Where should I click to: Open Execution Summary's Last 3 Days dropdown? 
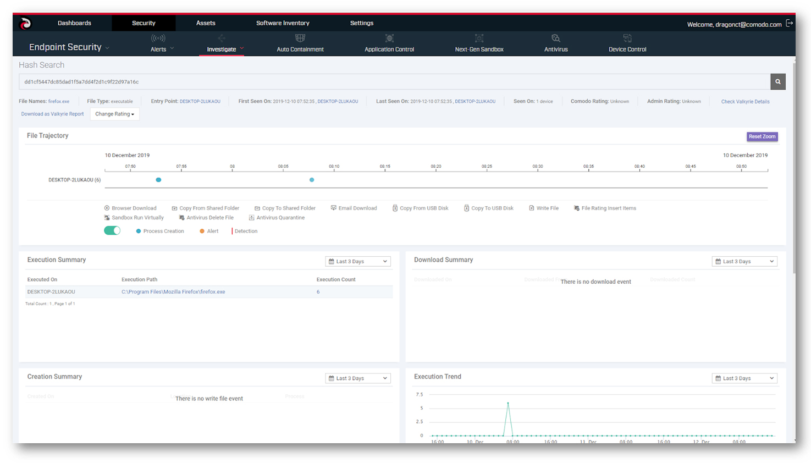click(358, 261)
